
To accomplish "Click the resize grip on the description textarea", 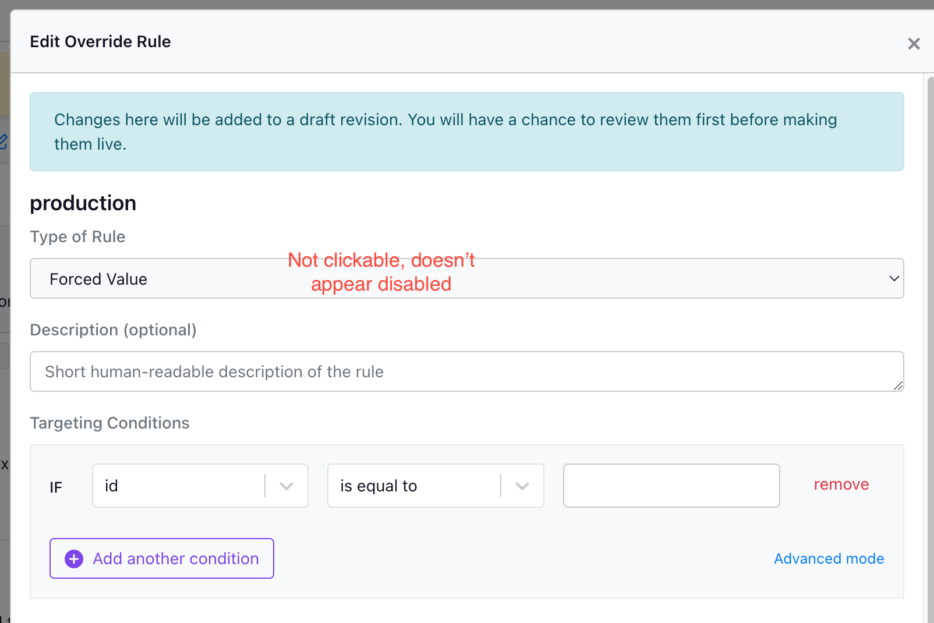I will [898, 385].
